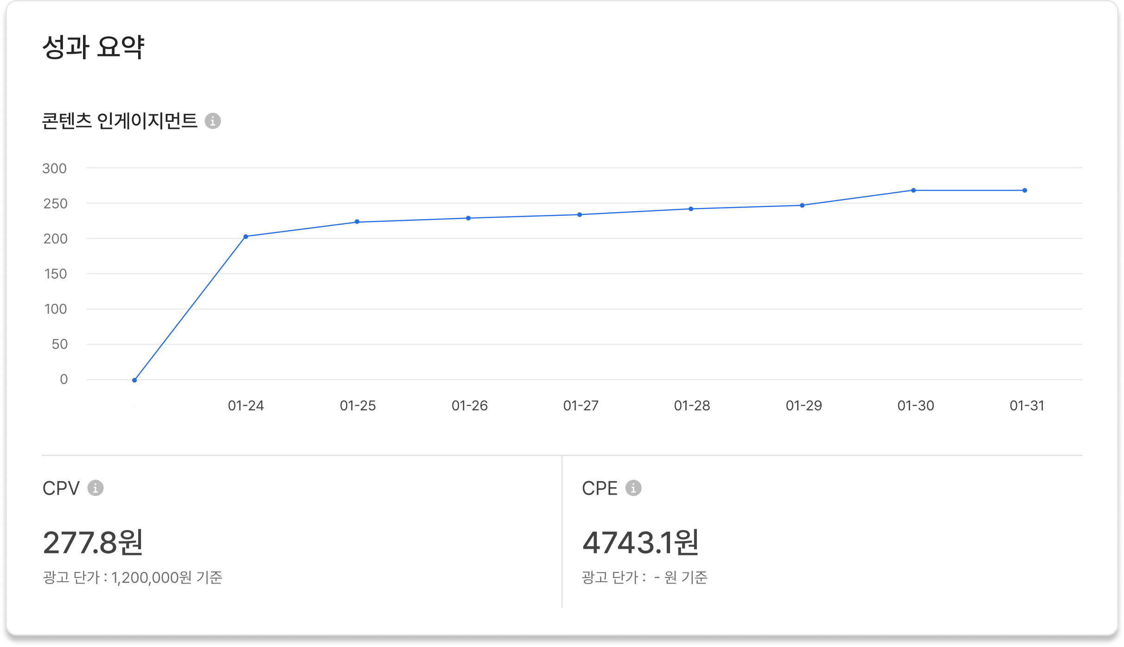The width and height of the screenshot is (1124, 647).
Task: Click the starting zero data point on chart
Action: tap(134, 380)
